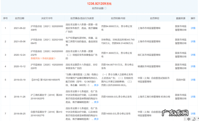Click the 处罚日期 column header
The image size is (199, 121).
[x=20, y=18]
